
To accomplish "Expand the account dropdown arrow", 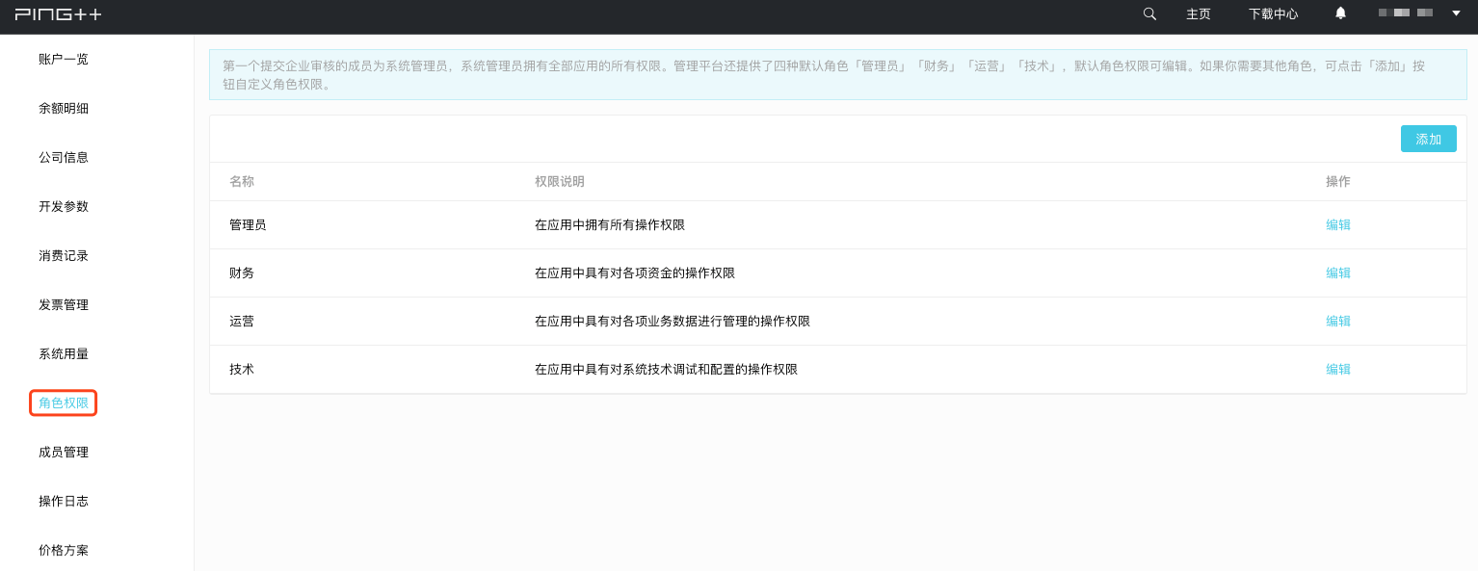I will [x=1456, y=13].
